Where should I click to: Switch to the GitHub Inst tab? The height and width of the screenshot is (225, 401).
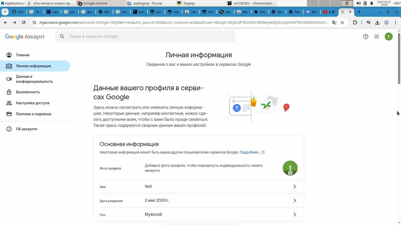pyautogui.click(x=18, y=12)
